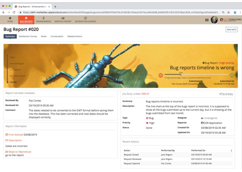Click the Description edit icon

[7, 140]
